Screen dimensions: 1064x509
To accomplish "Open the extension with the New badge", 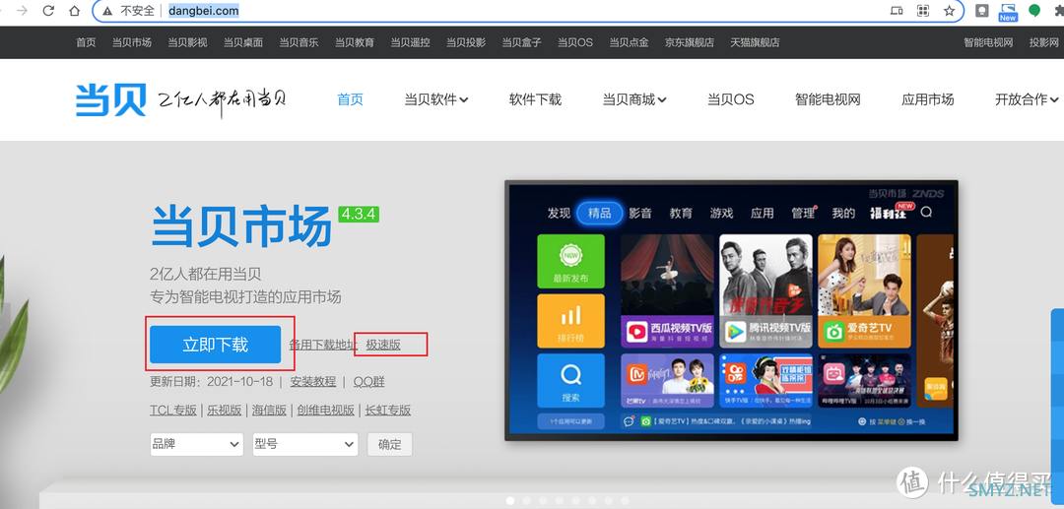I will coord(1008,12).
